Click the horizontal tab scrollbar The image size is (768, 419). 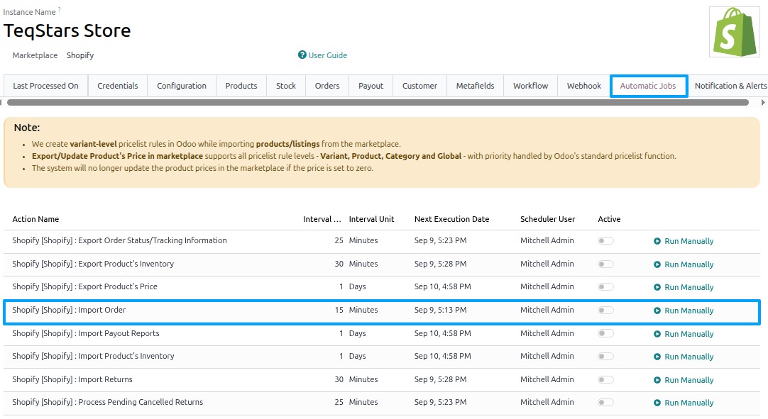coord(378,102)
